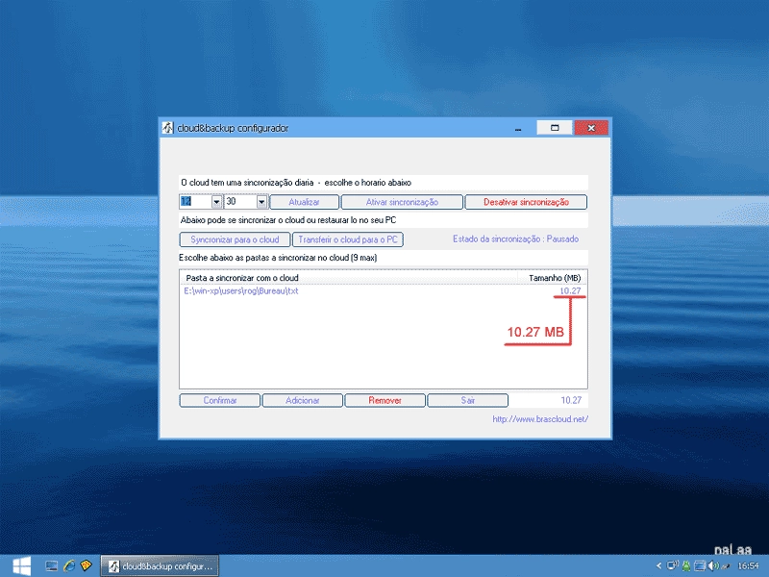Click Ativar sincronização button
The image size is (769, 577).
402,202
